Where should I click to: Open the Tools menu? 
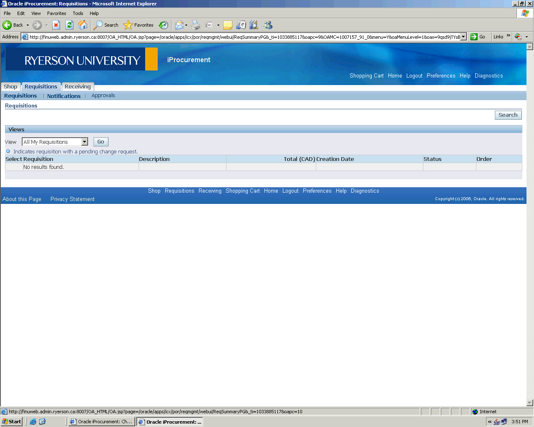pos(78,13)
